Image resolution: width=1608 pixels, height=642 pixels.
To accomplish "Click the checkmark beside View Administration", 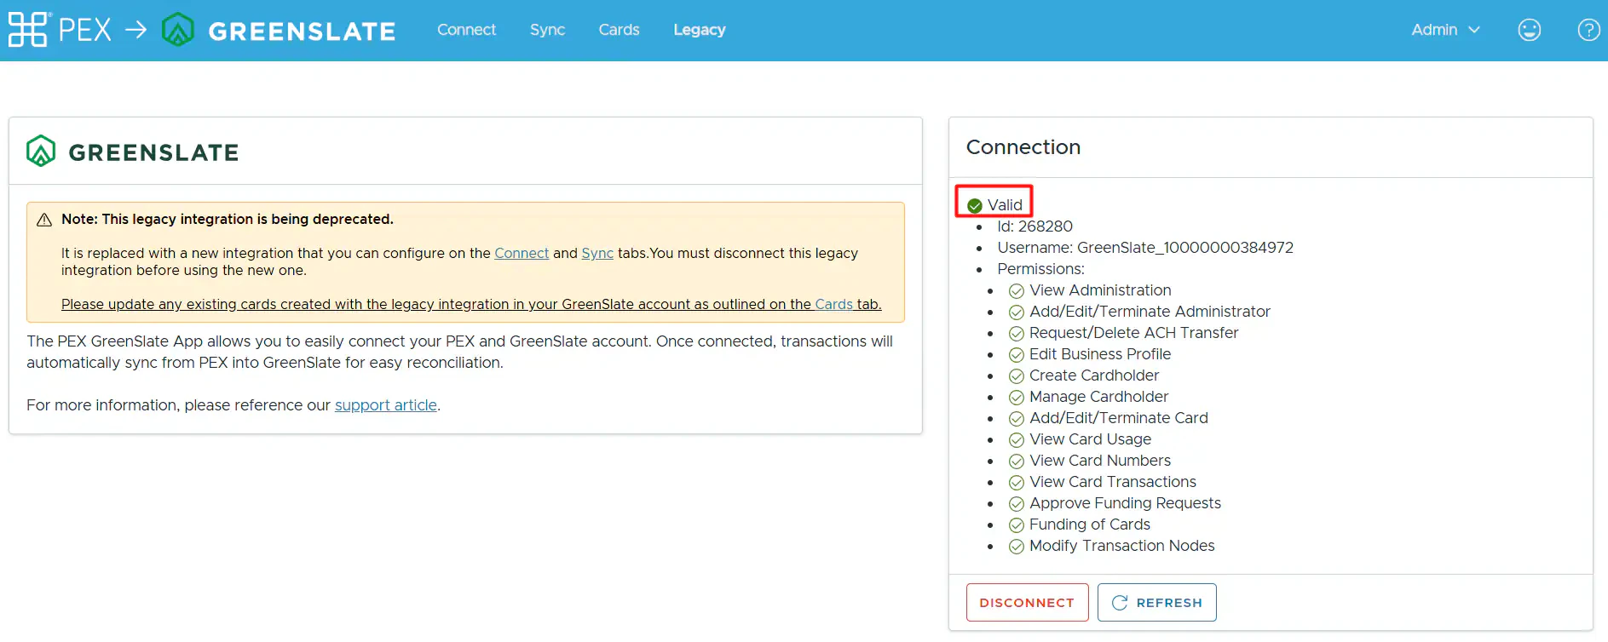I will [1017, 291].
